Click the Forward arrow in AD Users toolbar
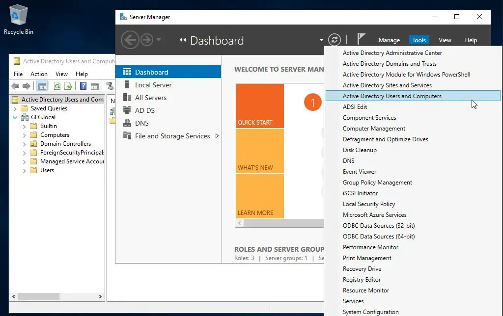 27,86
